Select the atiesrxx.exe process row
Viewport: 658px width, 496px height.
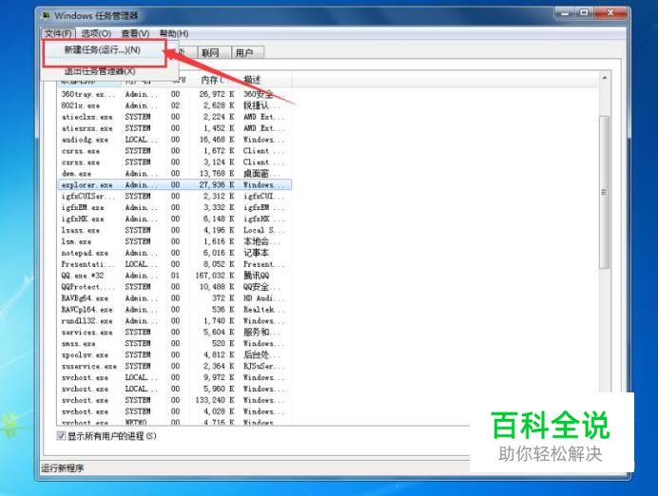tap(174, 128)
